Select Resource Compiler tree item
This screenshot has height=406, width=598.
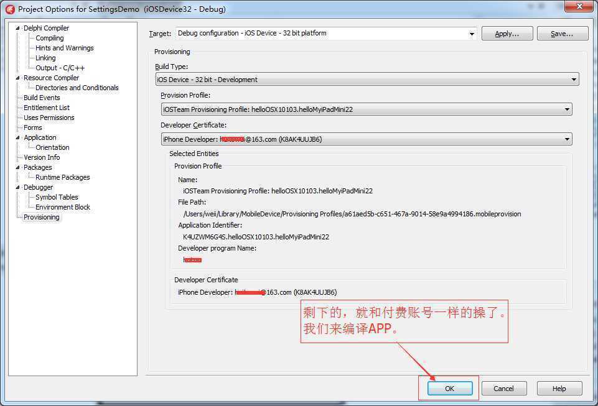pyautogui.click(x=51, y=77)
